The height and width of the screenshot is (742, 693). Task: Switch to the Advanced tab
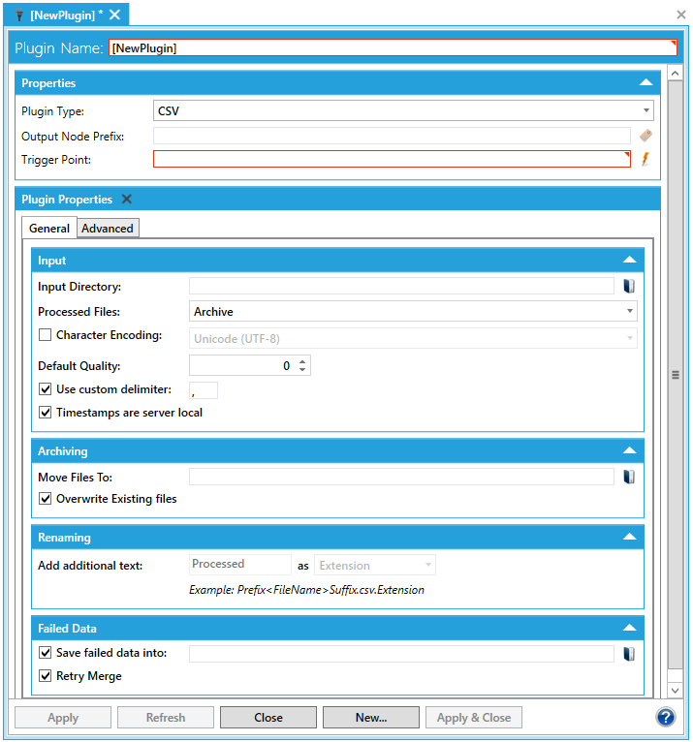click(x=108, y=229)
